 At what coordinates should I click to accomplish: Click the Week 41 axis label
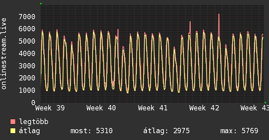tap(153, 108)
